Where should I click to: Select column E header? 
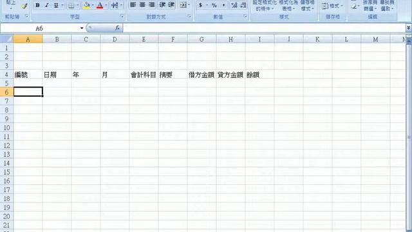144,39
